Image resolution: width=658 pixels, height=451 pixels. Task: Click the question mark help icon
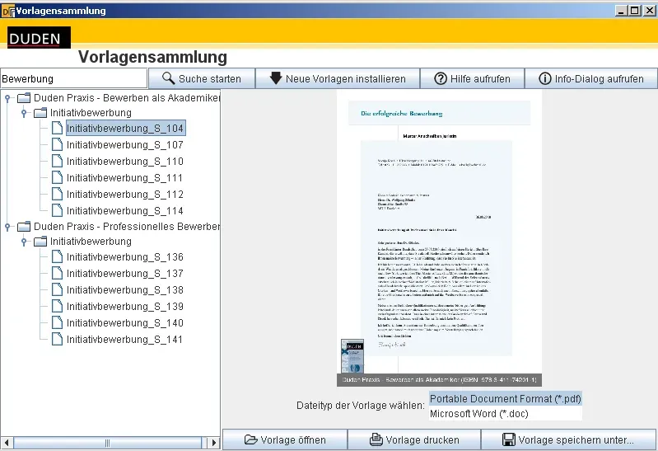pos(441,78)
